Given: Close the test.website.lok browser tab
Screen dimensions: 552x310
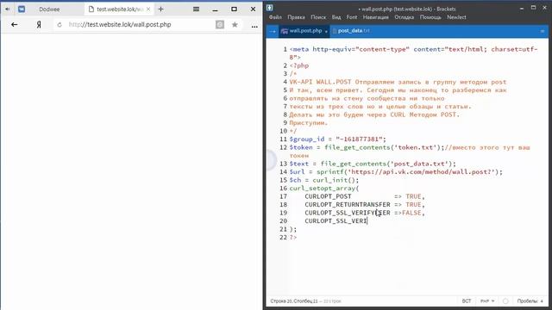Looking at the screenshot, I should pyautogui.click(x=148, y=9).
